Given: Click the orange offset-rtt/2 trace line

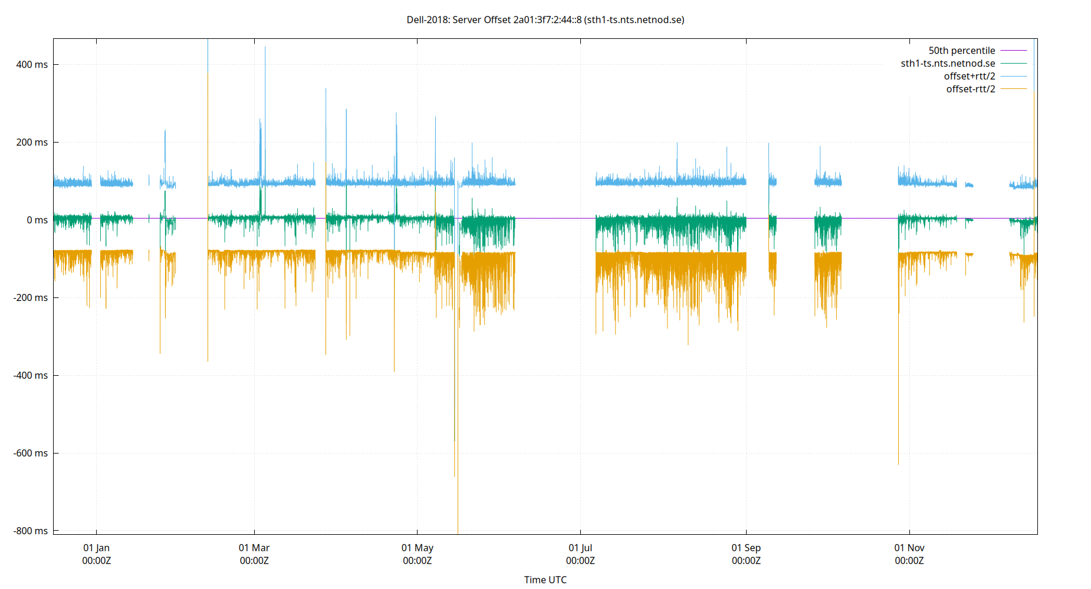Looking at the screenshot, I should [649, 259].
